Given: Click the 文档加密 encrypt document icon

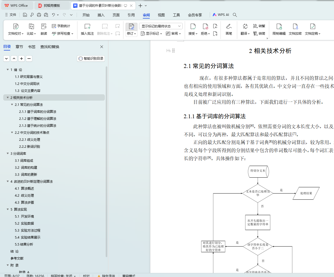Looking at the screenshot, I should coord(295,26).
